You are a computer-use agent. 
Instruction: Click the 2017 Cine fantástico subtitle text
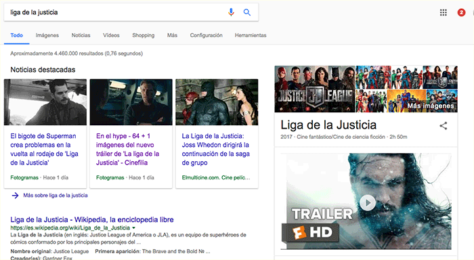click(344, 137)
